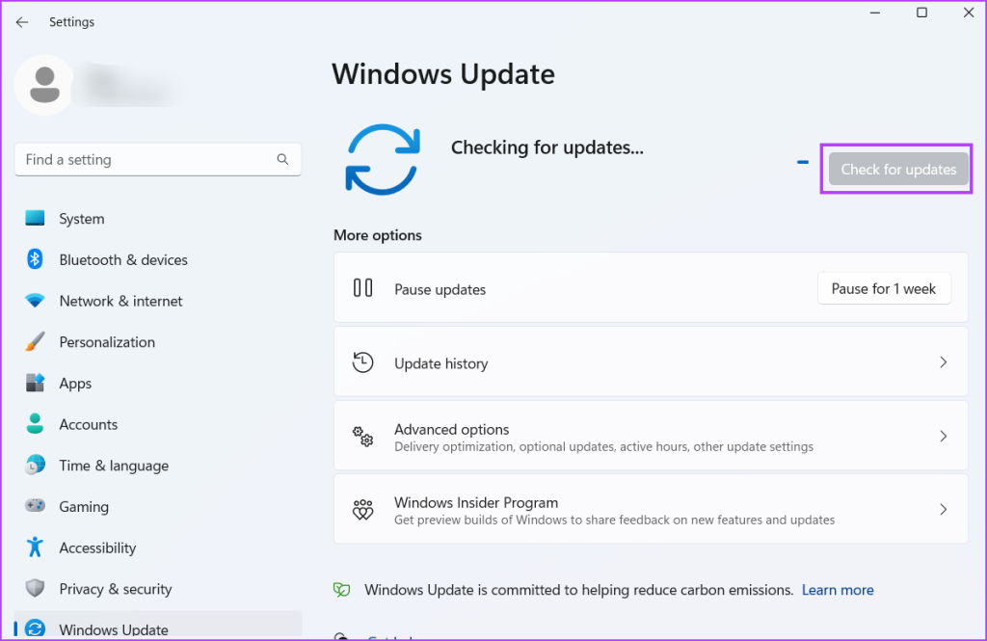Click Pause for 1 week button
This screenshot has height=641, width=987.
click(884, 288)
